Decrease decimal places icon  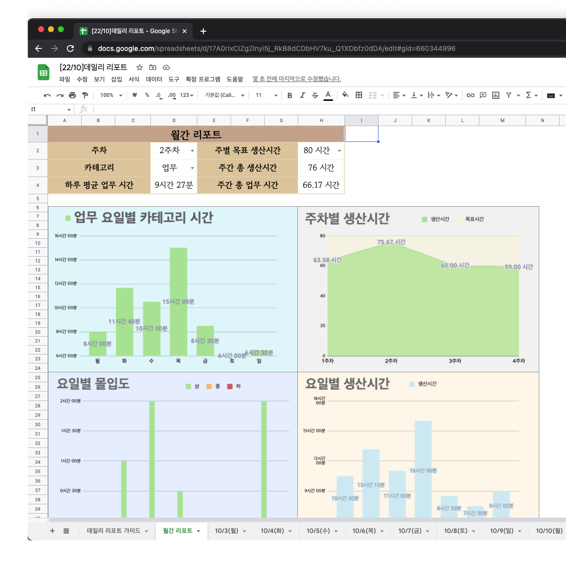tap(159, 95)
